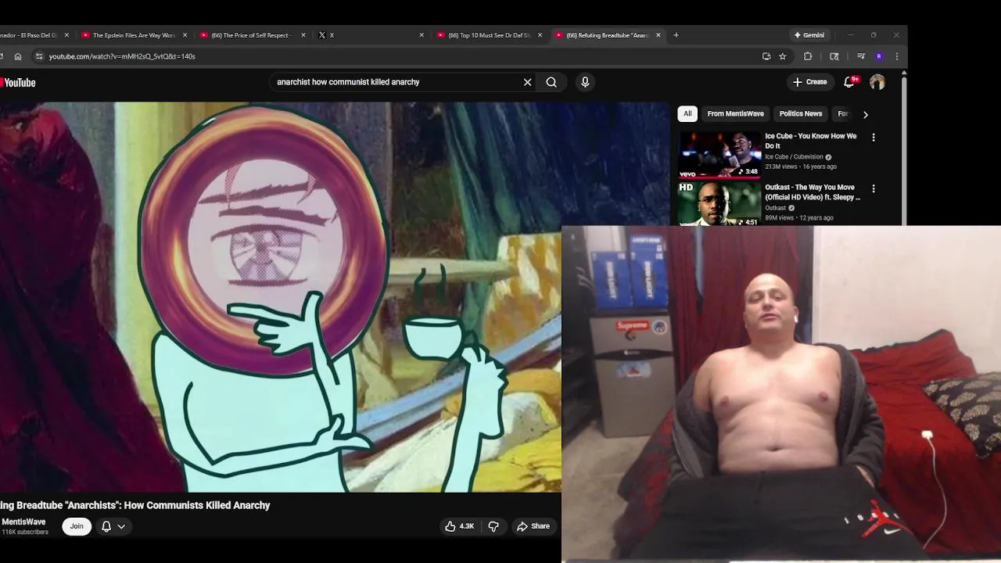Open options menu for Ice Cube video
This screenshot has width=1001, height=563.
(874, 138)
